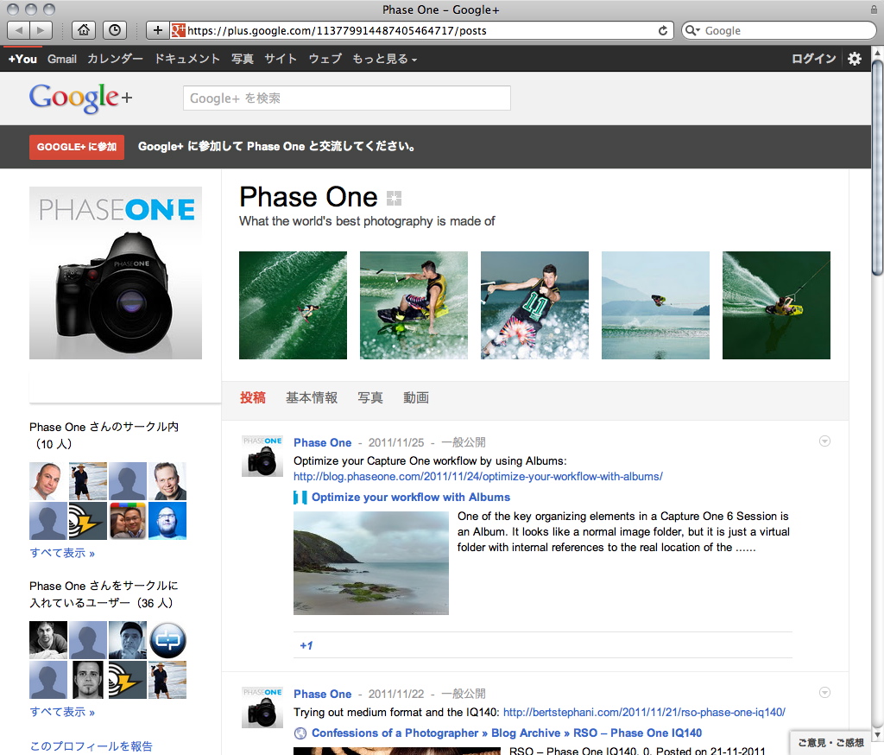Click the GOOGLE+ に参加 button
Image resolution: width=884 pixels, height=755 pixels.
click(x=76, y=147)
